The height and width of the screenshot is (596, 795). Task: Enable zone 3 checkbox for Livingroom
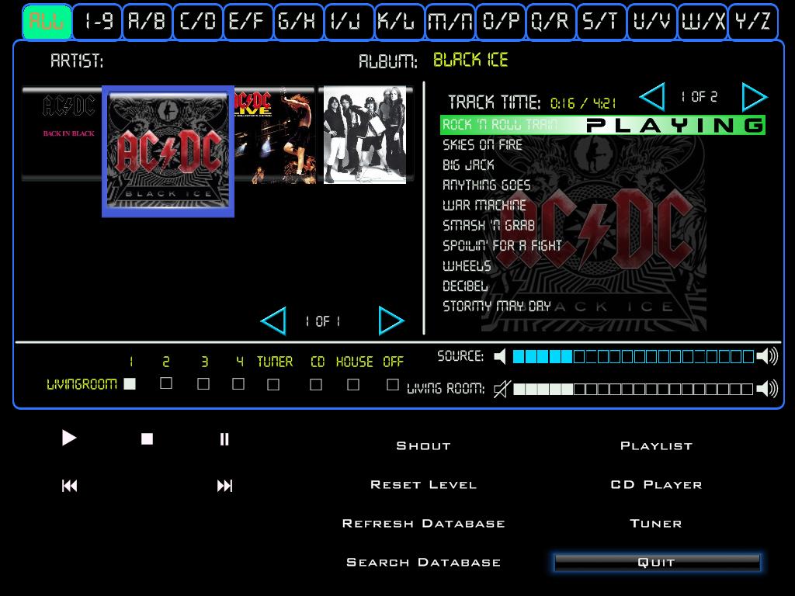coord(203,384)
